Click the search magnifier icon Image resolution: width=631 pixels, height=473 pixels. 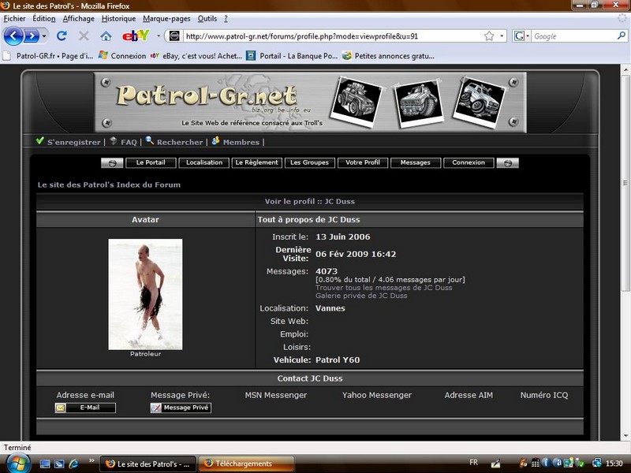click(622, 35)
